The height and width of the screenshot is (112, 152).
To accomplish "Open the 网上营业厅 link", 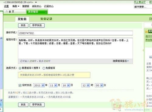I will (x=140, y=2).
